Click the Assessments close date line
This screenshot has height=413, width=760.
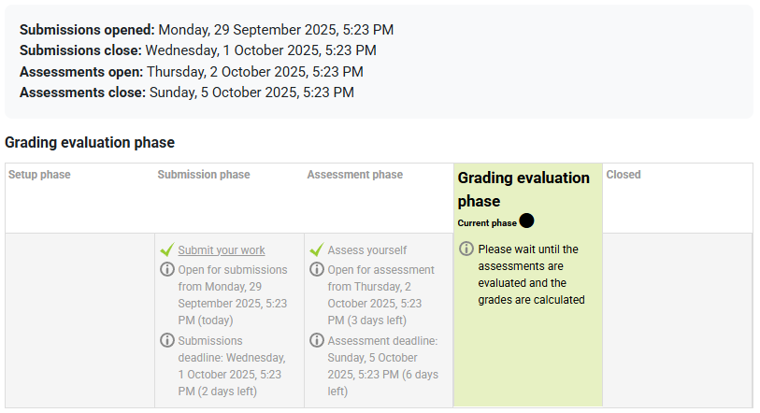point(187,93)
